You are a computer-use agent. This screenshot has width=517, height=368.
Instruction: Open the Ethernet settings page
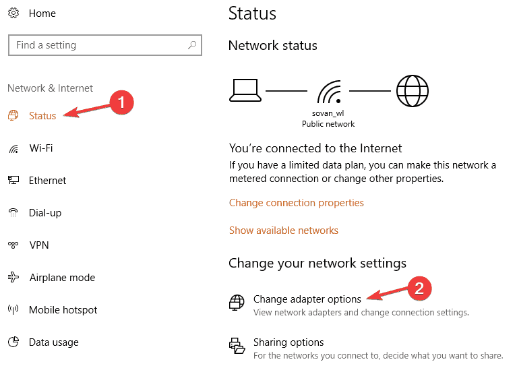pyautogui.click(x=47, y=181)
